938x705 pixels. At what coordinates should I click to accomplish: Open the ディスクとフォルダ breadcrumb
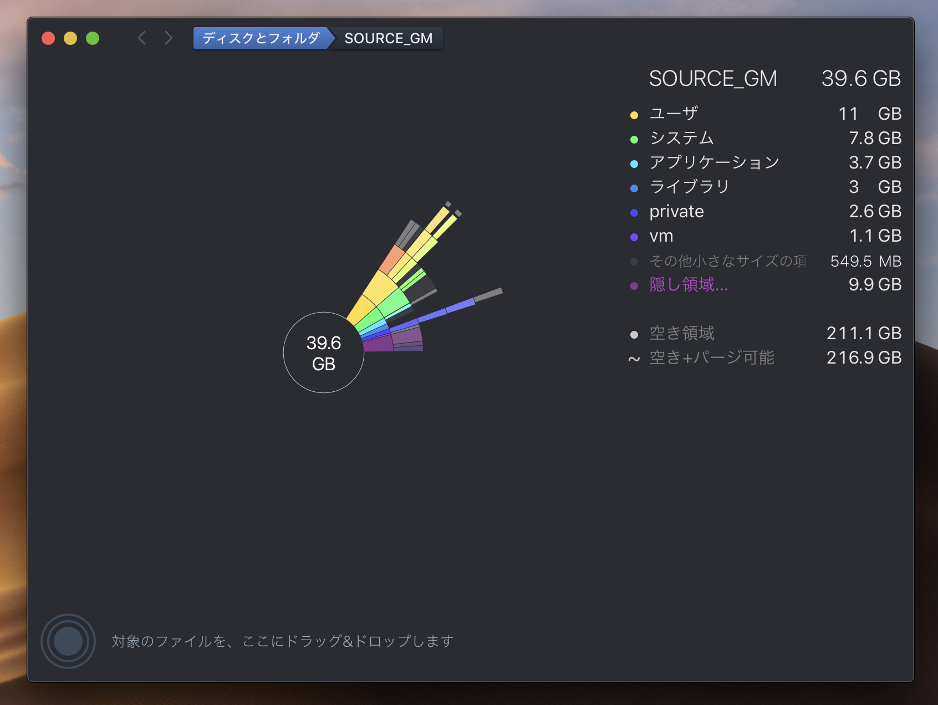click(x=261, y=38)
